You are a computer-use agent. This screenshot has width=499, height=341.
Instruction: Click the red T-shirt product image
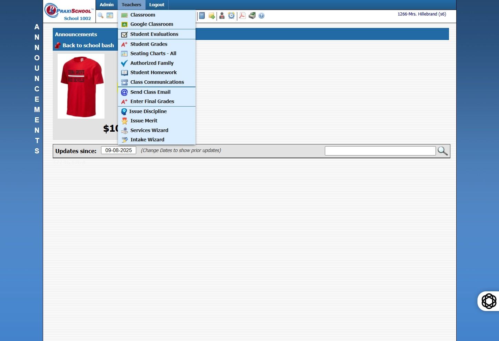pyautogui.click(x=81, y=86)
